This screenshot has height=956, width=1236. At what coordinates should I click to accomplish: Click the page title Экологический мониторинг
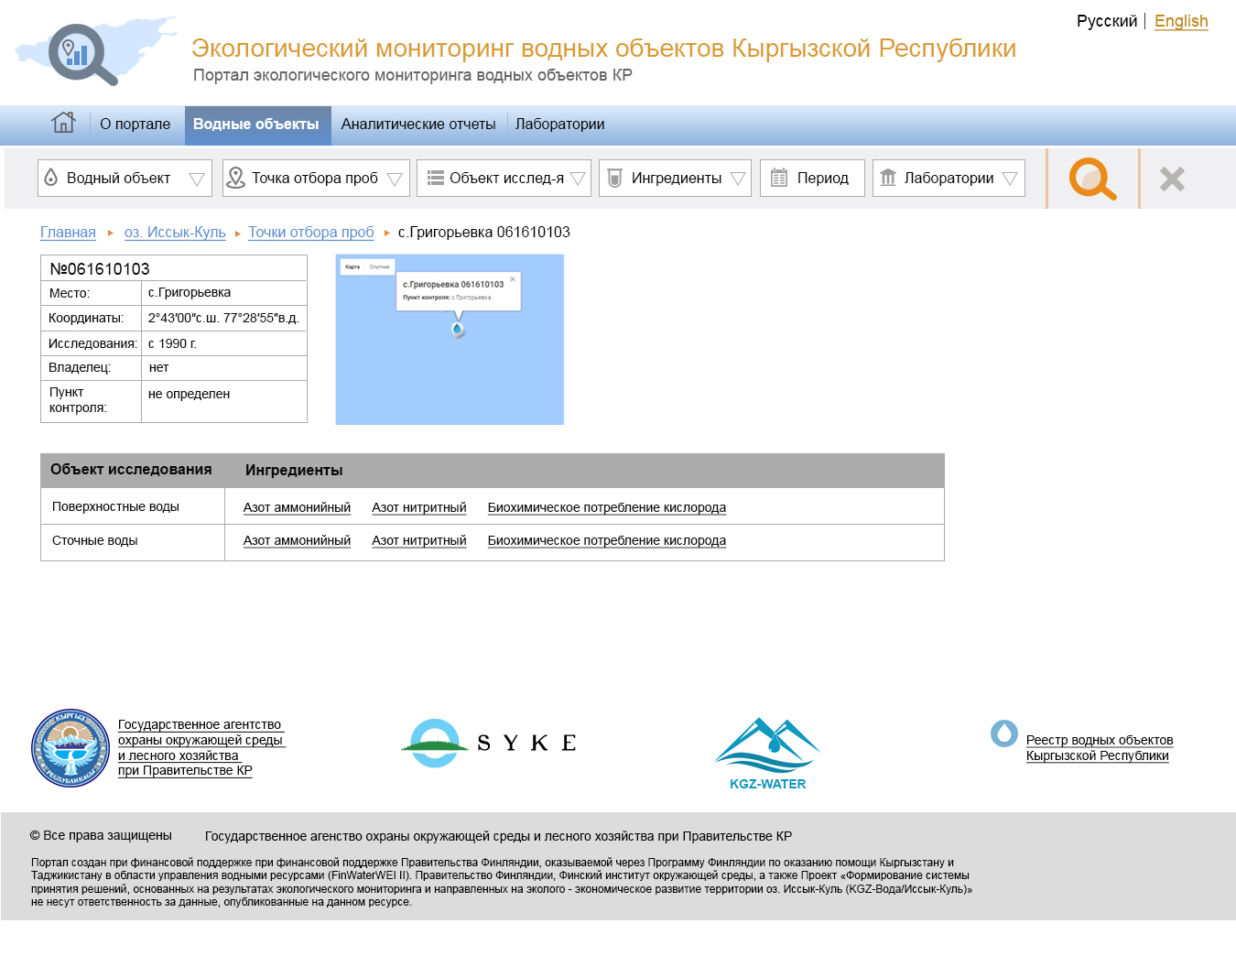pyautogui.click(x=604, y=49)
